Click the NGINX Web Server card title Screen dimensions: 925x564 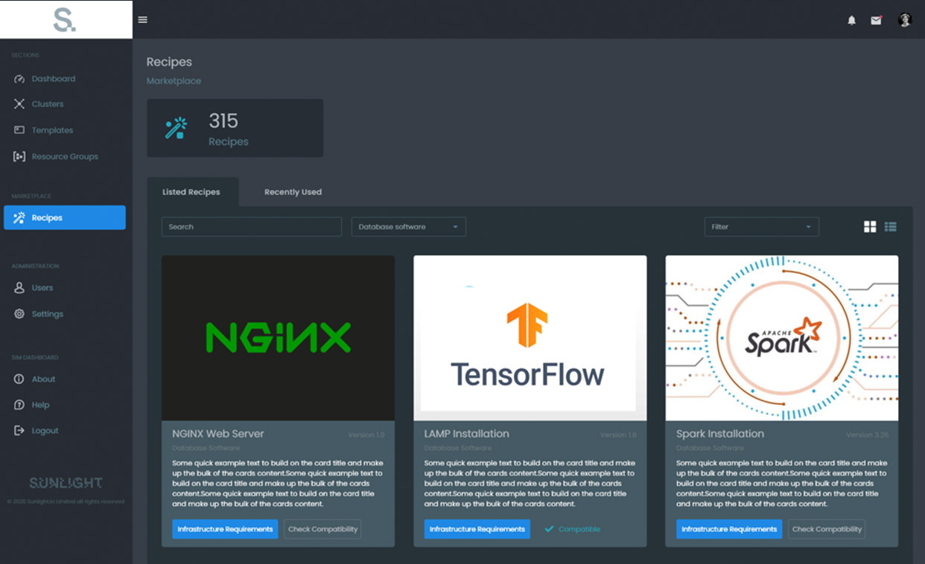click(218, 434)
